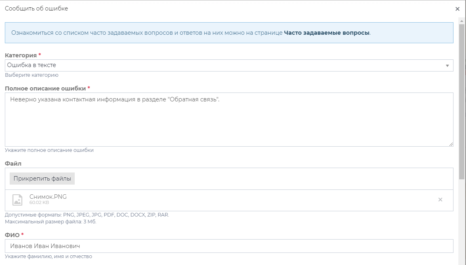Click the "Полное описание ошибки" label
This screenshot has width=466, height=265.
45,88
